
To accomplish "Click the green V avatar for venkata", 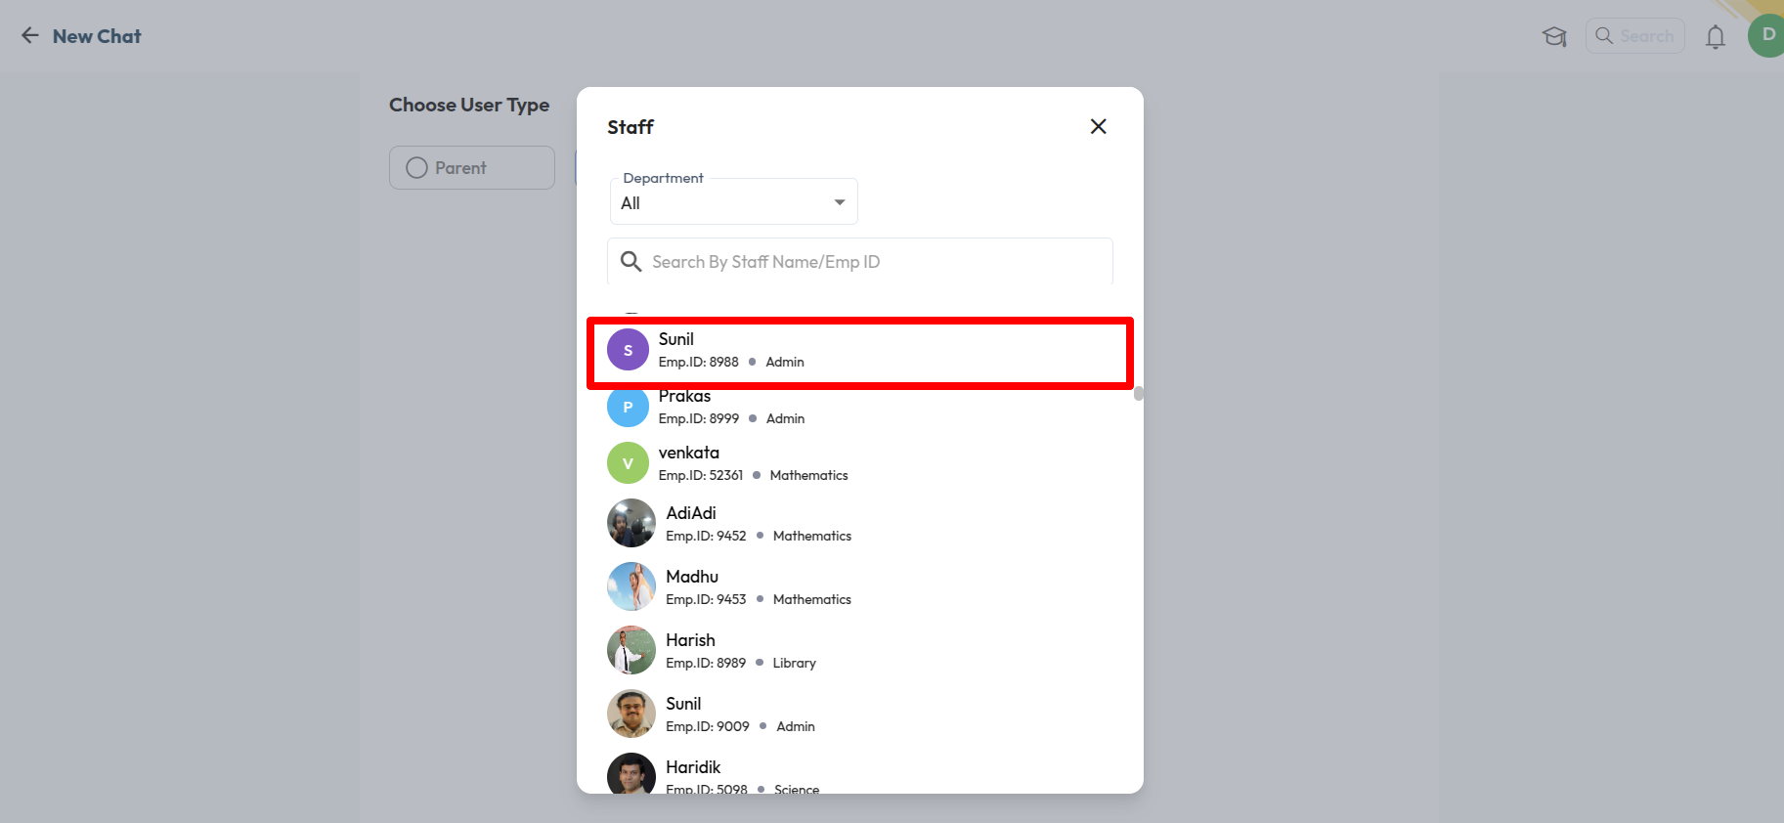I will [x=628, y=463].
